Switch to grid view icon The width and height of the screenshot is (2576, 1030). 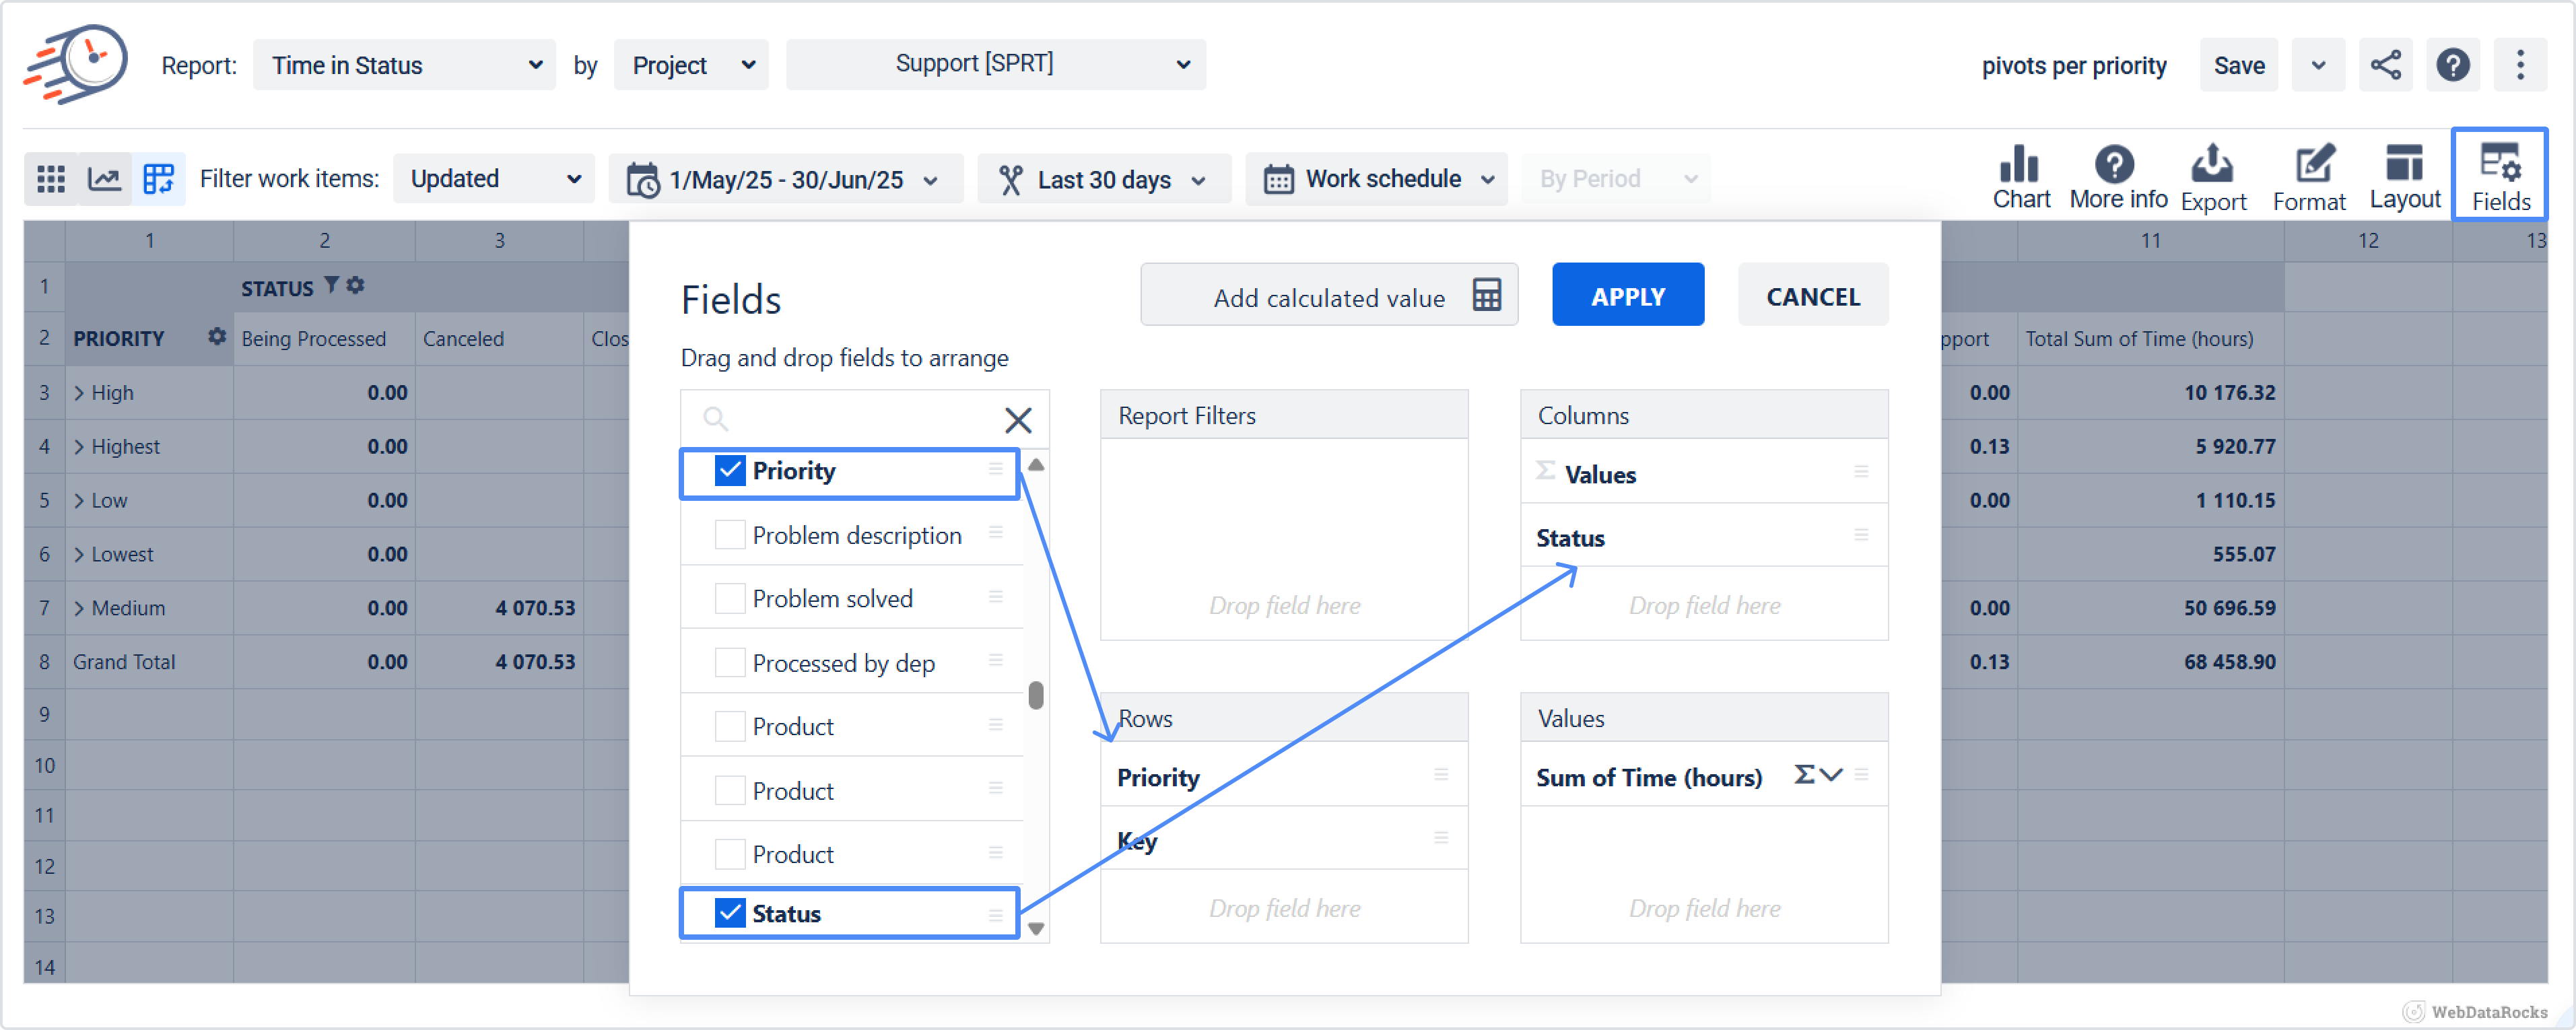[x=51, y=179]
